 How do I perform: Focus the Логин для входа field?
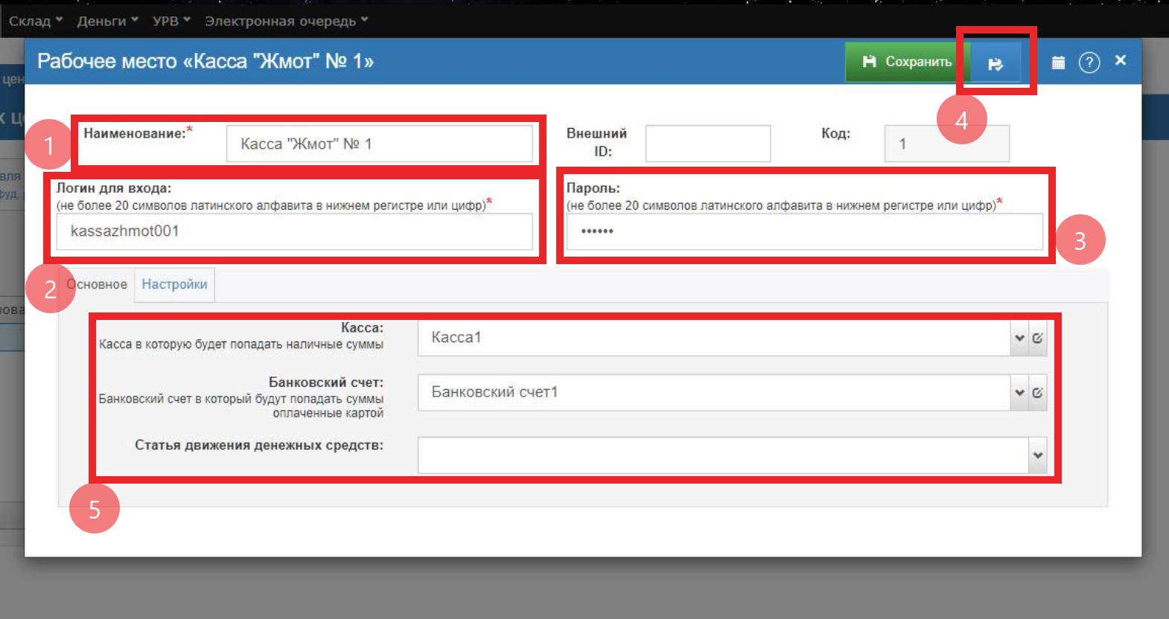[294, 231]
